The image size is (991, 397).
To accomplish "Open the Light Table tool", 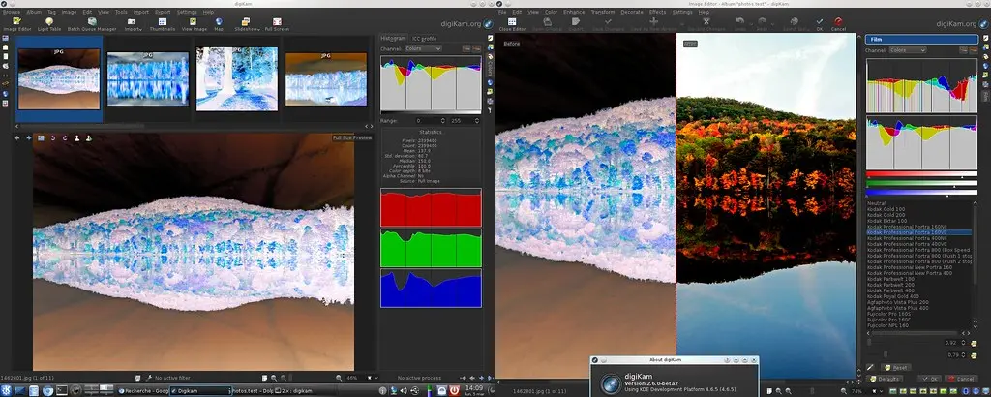I will [x=49, y=23].
